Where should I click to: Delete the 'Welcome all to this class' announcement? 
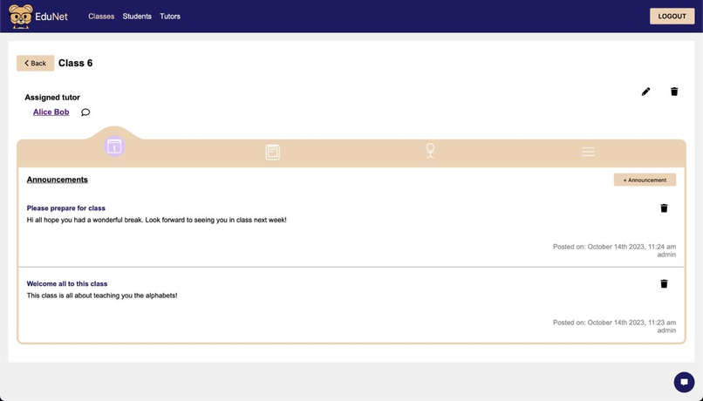coord(664,283)
